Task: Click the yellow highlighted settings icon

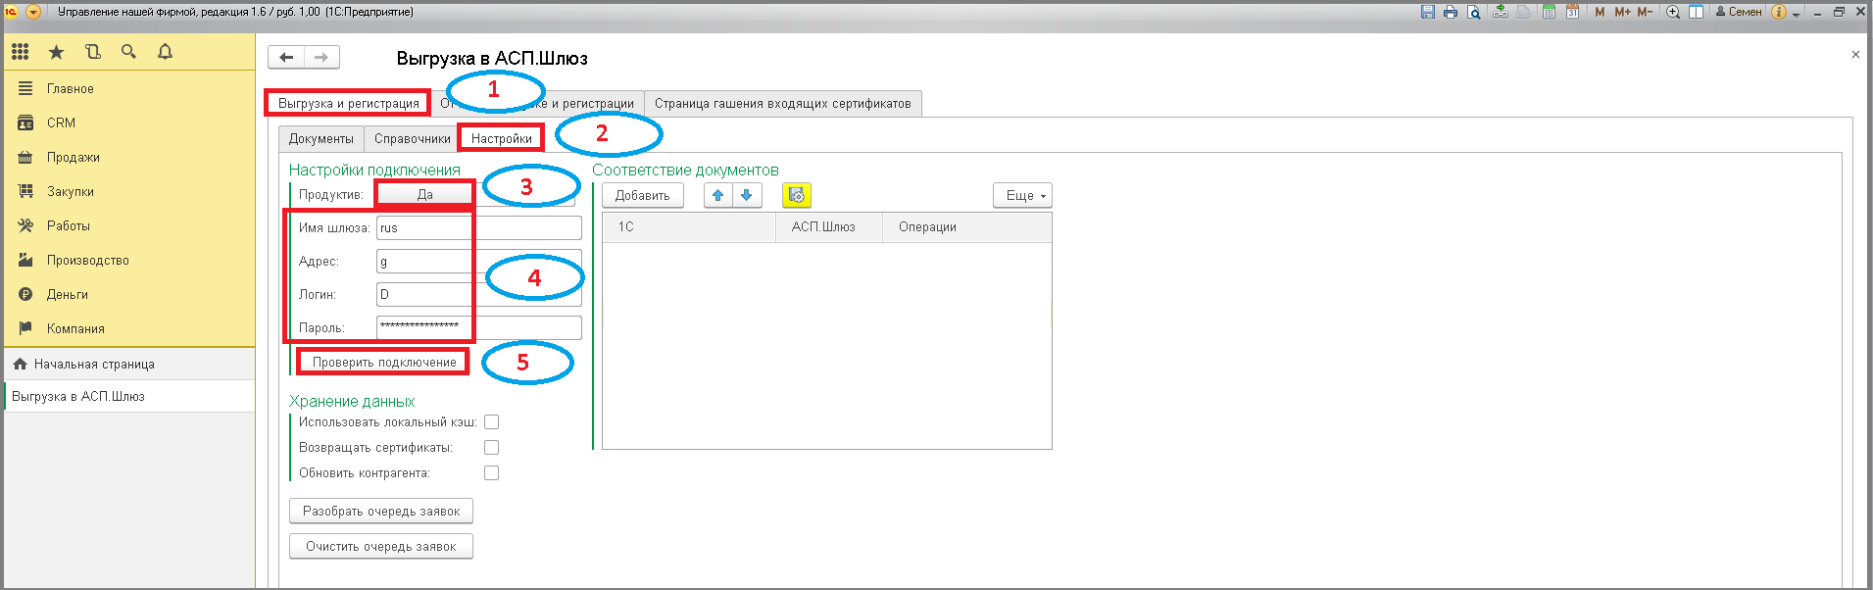Action: [x=797, y=195]
